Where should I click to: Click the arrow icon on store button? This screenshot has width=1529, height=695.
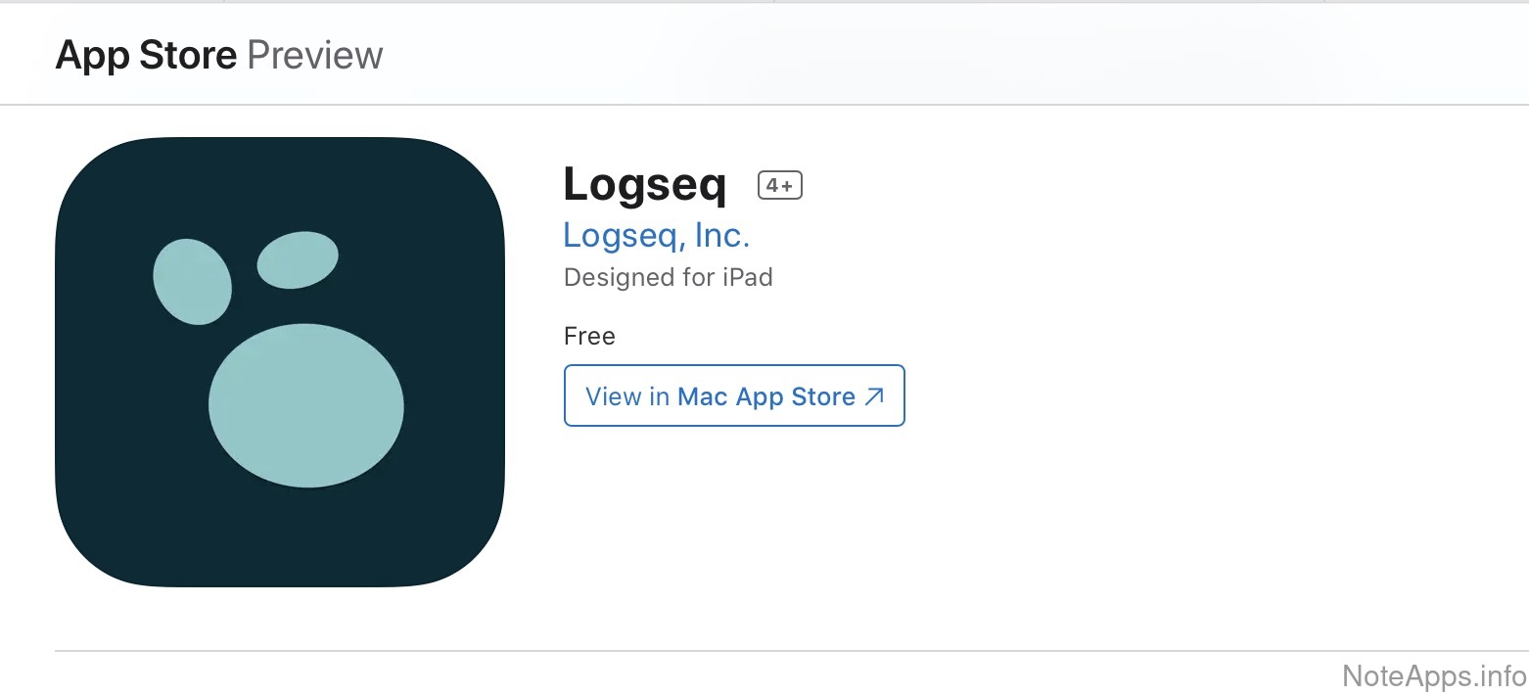click(874, 396)
